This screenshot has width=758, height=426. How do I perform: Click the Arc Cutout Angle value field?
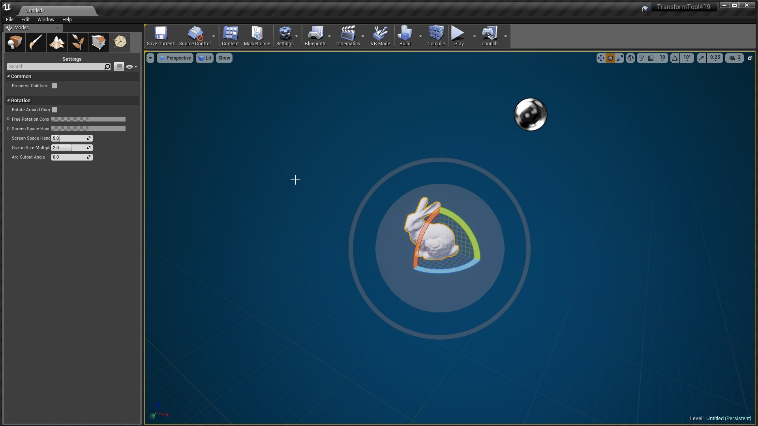(72, 157)
